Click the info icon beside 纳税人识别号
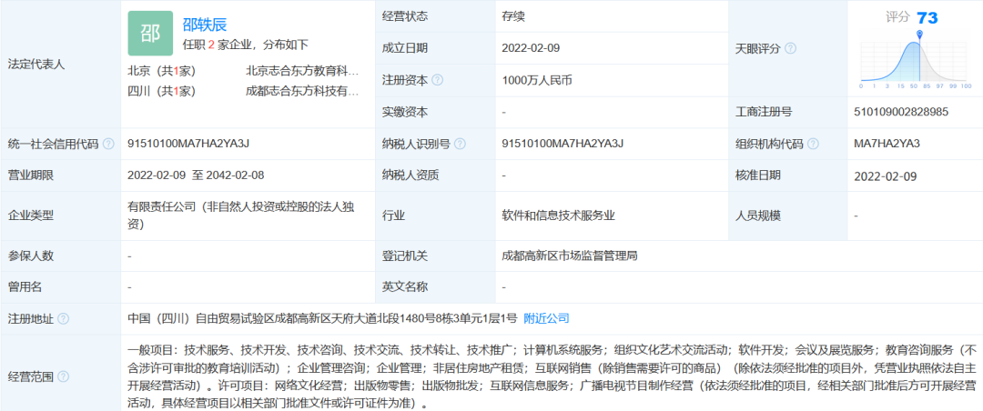Image resolution: width=983 pixels, height=411 pixels. click(x=460, y=144)
